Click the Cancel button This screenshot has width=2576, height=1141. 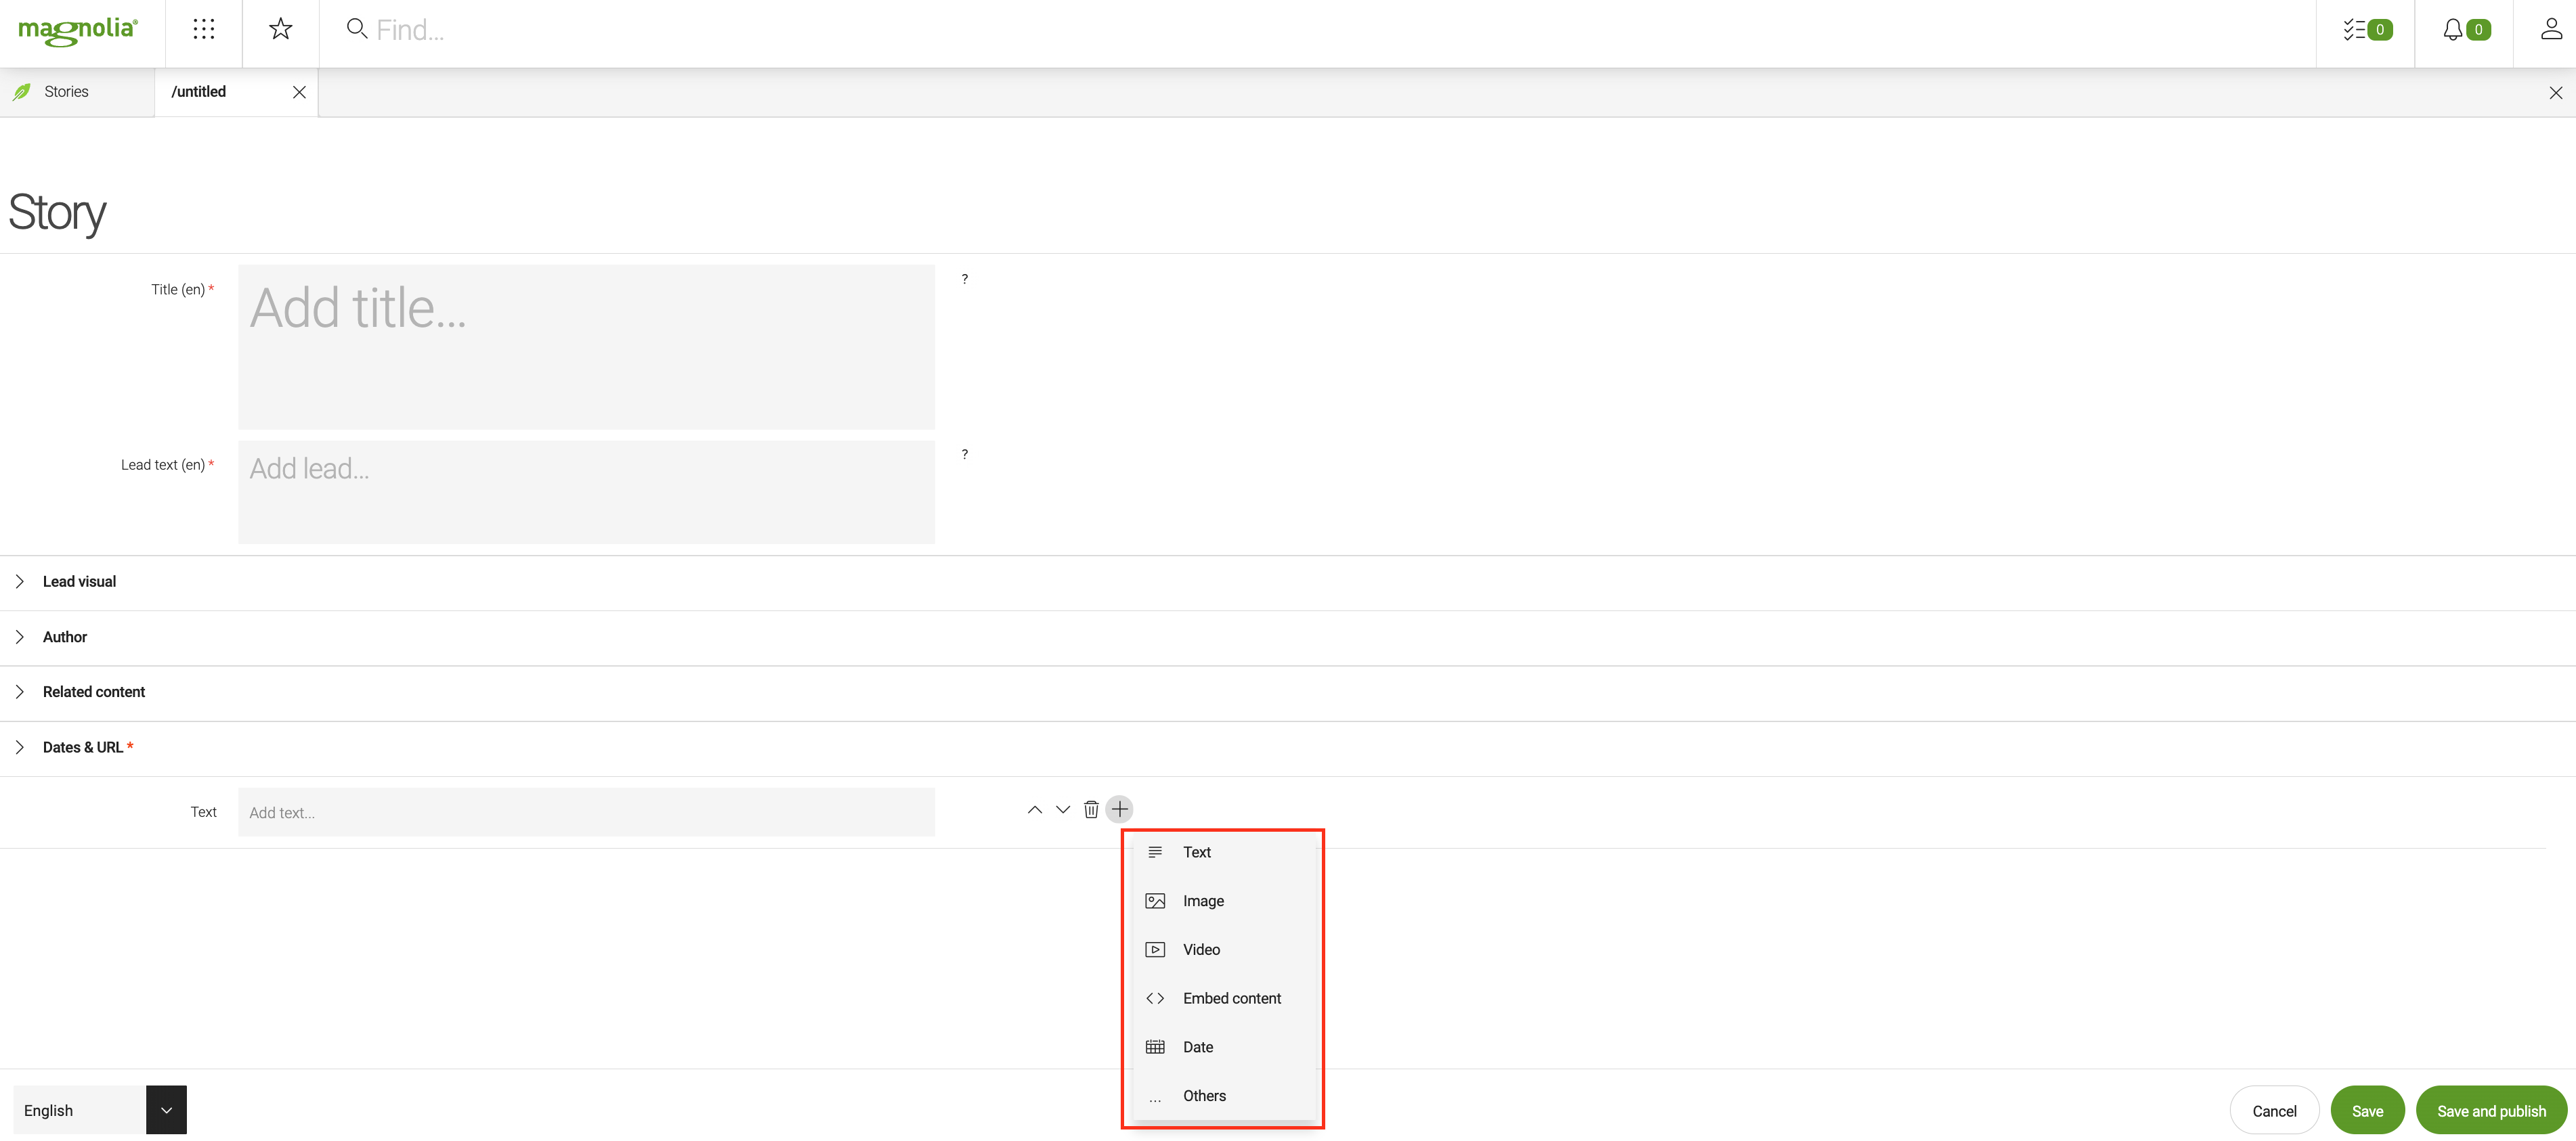pyautogui.click(x=2274, y=1111)
